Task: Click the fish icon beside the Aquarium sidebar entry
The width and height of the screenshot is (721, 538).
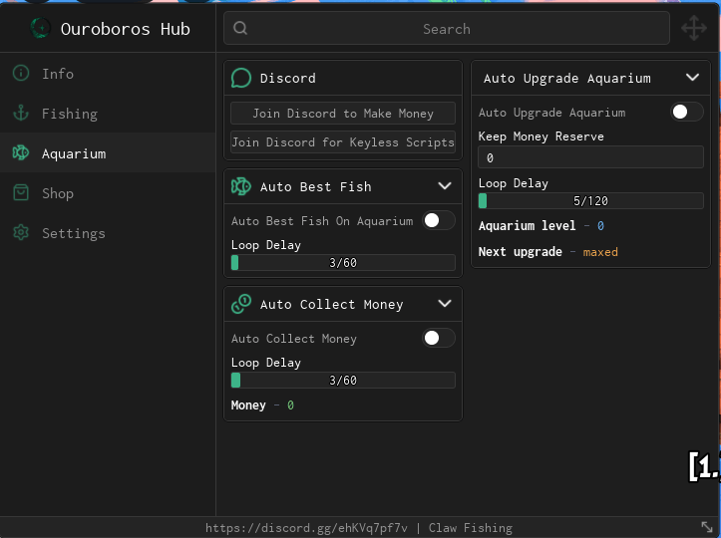Action: (21, 153)
